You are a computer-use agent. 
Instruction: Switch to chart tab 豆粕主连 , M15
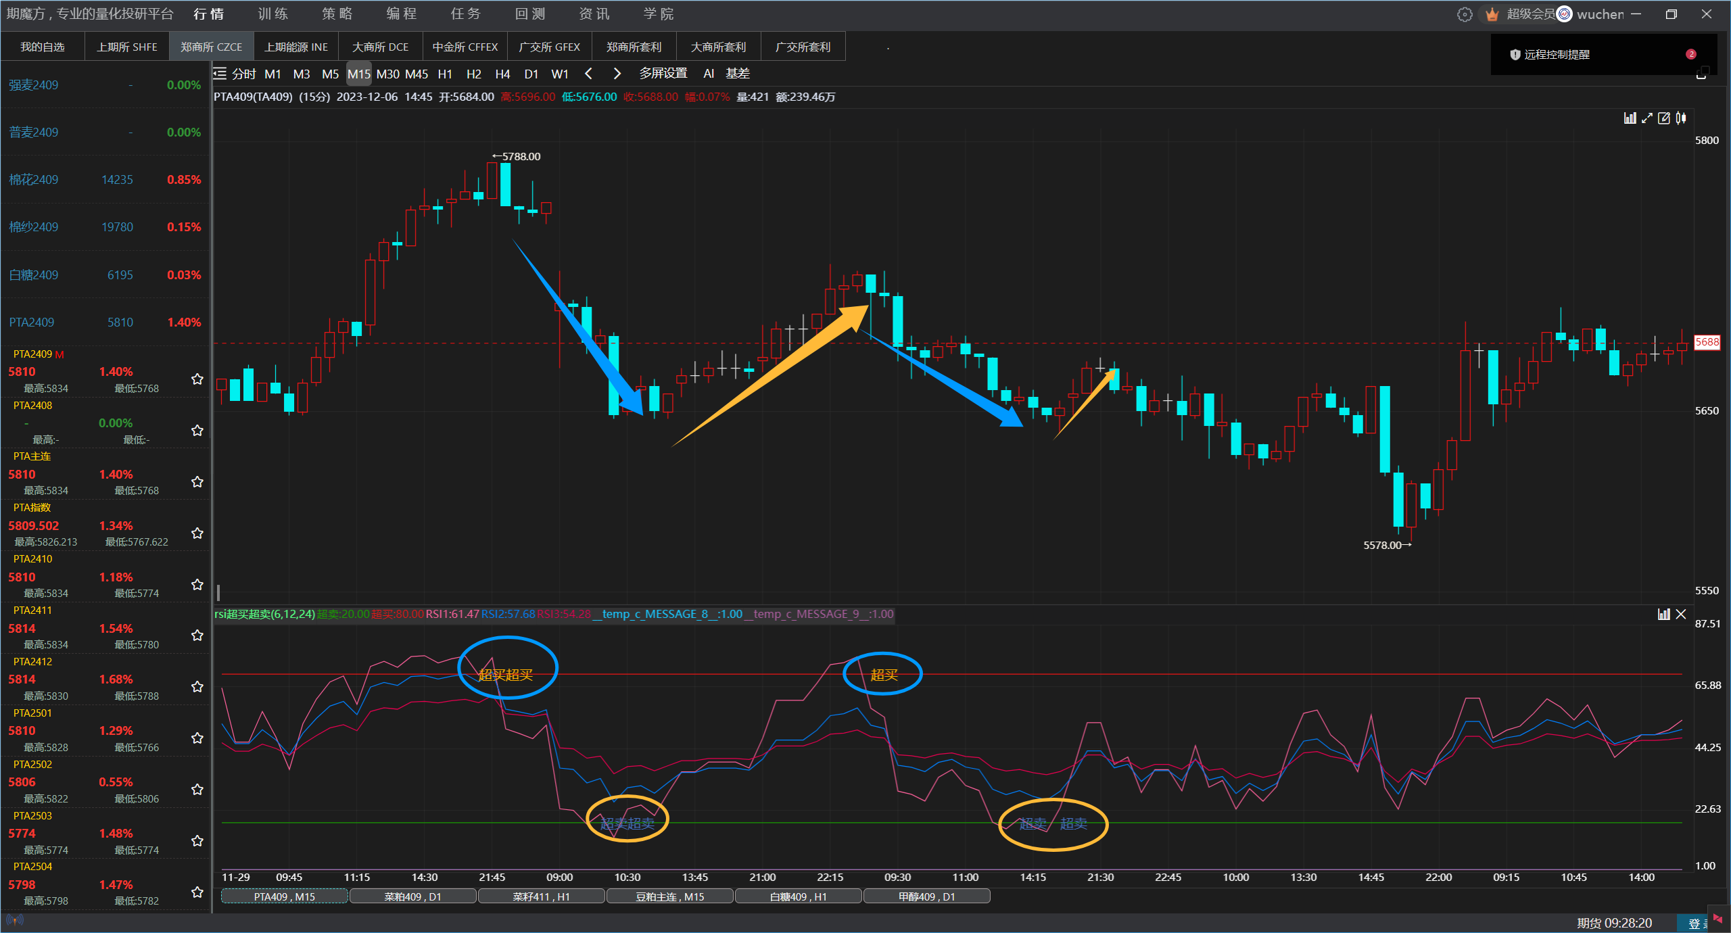pyautogui.click(x=669, y=896)
